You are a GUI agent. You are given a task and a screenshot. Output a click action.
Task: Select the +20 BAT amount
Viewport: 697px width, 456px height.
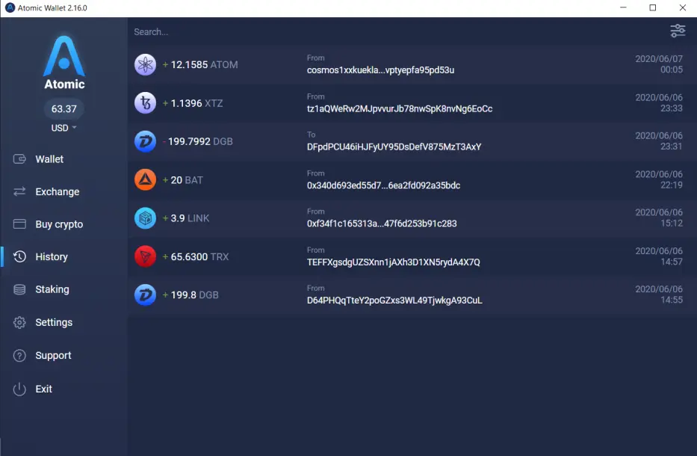[x=183, y=179]
